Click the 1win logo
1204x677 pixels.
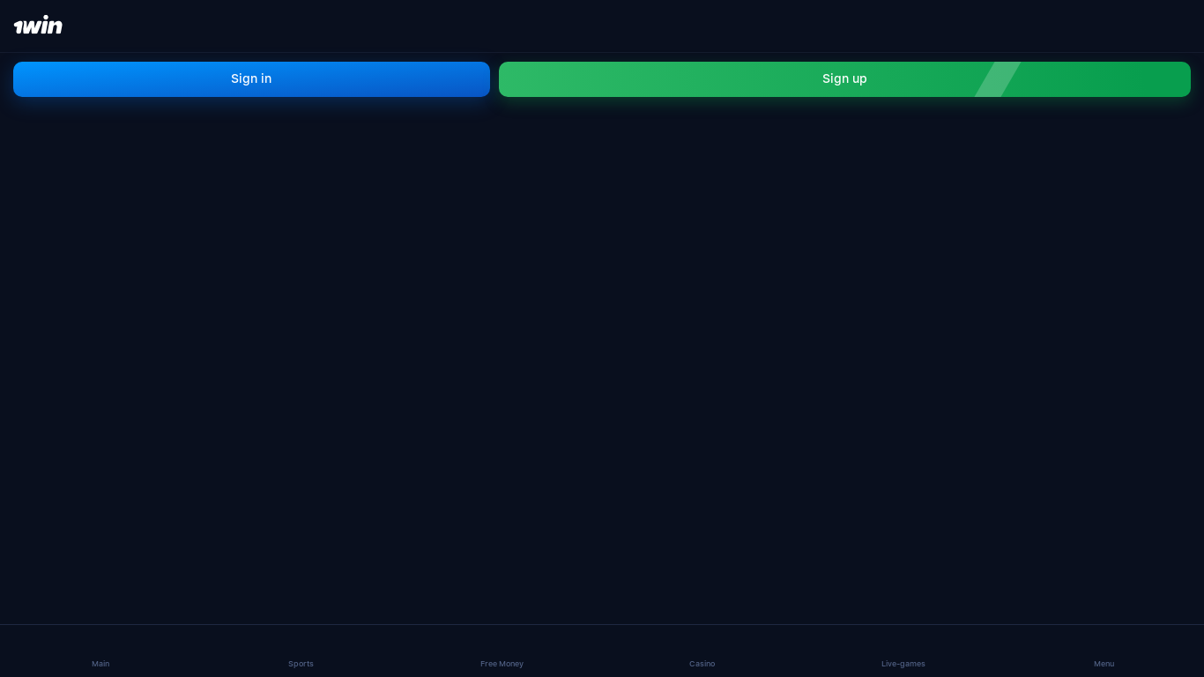click(38, 25)
